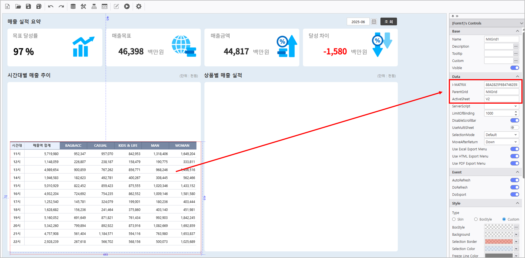Click the Description ellipsis button
525x258 pixels.
tap(516, 46)
